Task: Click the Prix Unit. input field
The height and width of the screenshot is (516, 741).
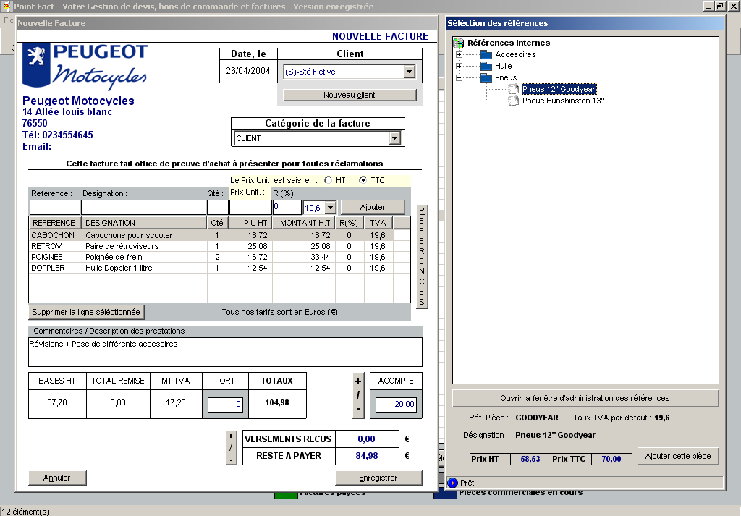Action: click(x=250, y=208)
